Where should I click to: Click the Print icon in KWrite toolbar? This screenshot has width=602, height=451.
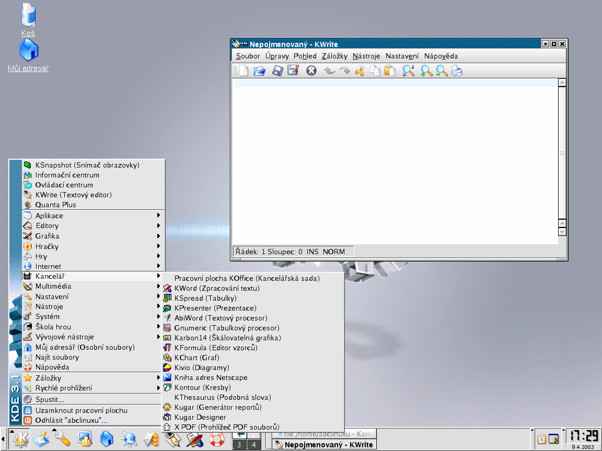pos(457,70)
